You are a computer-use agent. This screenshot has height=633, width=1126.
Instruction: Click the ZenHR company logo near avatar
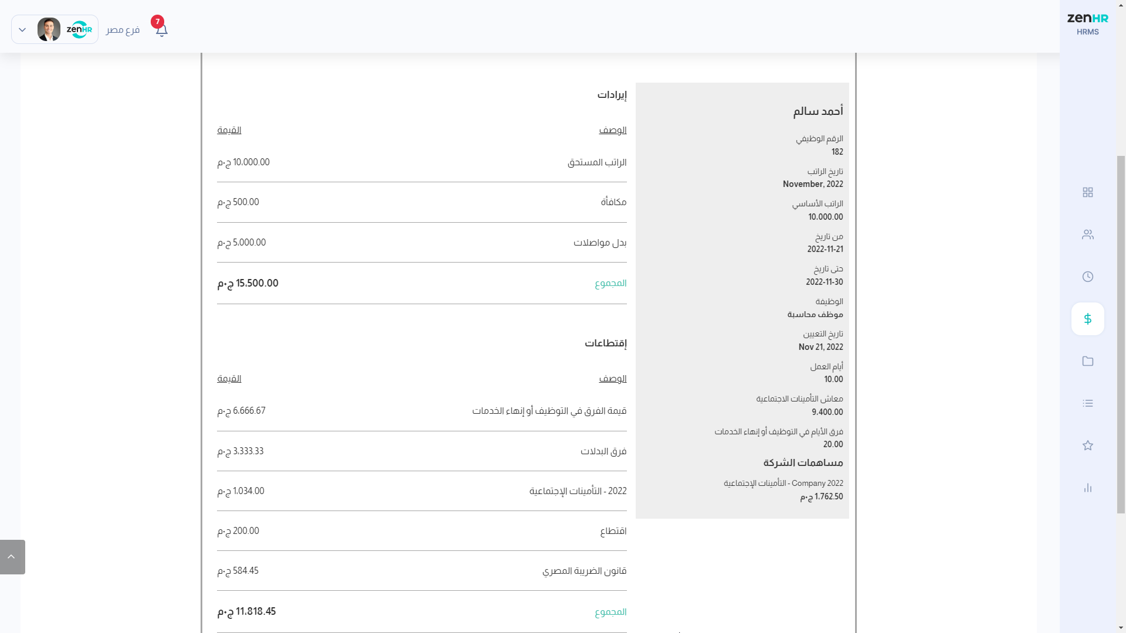(x=79, y=29)
